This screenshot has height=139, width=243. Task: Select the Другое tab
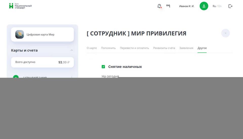pyautogui.click(x=202, y=48)
